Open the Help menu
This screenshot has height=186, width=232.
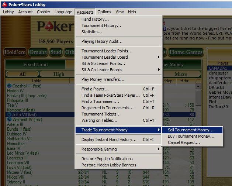point(132,12)
